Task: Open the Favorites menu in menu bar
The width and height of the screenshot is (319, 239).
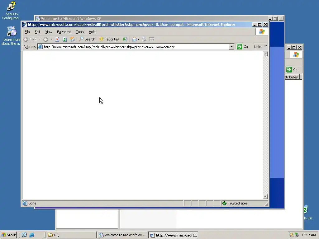Action: [x=64, y=32]
